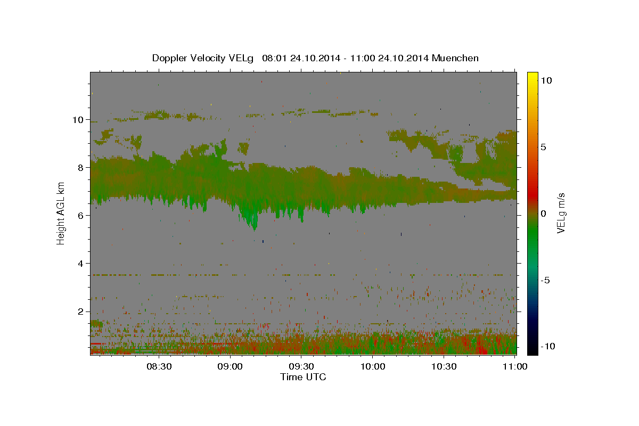Select the 09:00 time axis label
Screen dimensions: 639x426
pyautogui.click(x=230, y=366)
